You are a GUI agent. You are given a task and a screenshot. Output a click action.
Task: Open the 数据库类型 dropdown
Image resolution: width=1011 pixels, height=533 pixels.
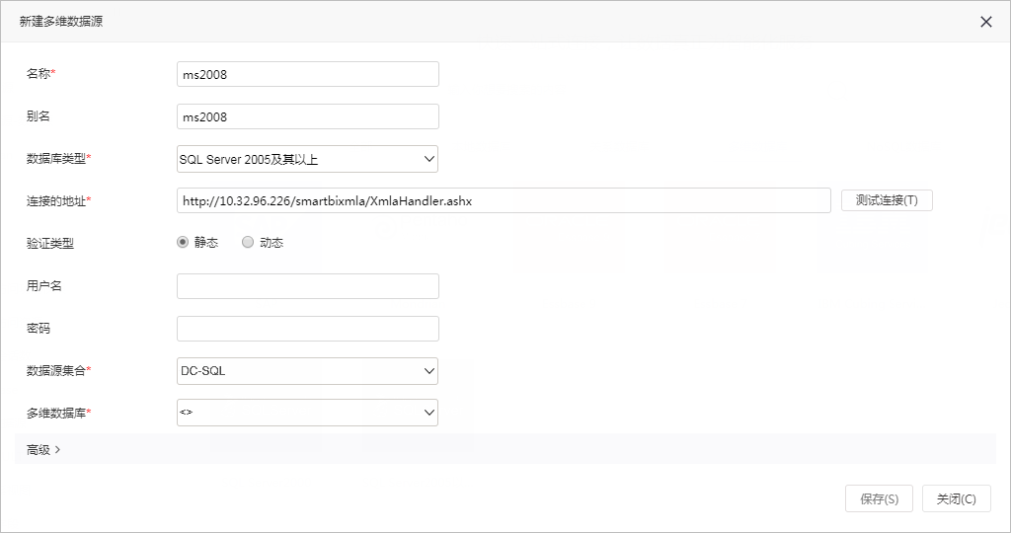click(x=308, y=159)
